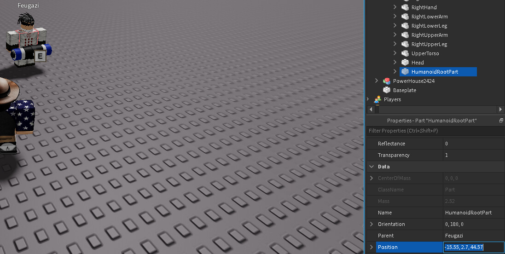Select RightLowerLeg in the Explorer
This screenshot has width=505, height=254.
(429, 26)
